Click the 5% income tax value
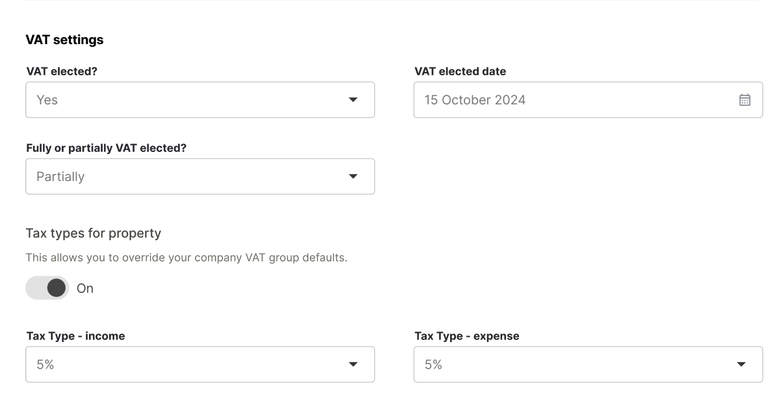This screenshot has height=416, width=782. tap(45, 365)
